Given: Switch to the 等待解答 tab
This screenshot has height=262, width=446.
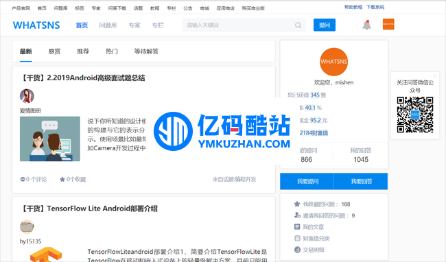Looking at the screenshot, I should 146,51.
